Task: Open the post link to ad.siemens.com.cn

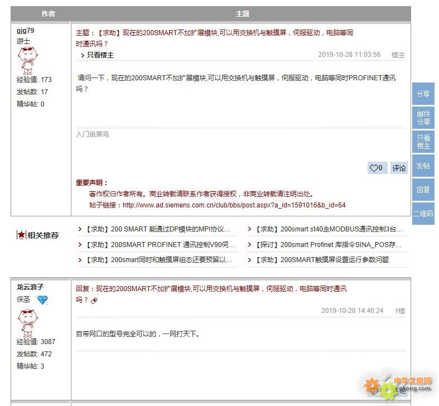Action: coord(234,205)
